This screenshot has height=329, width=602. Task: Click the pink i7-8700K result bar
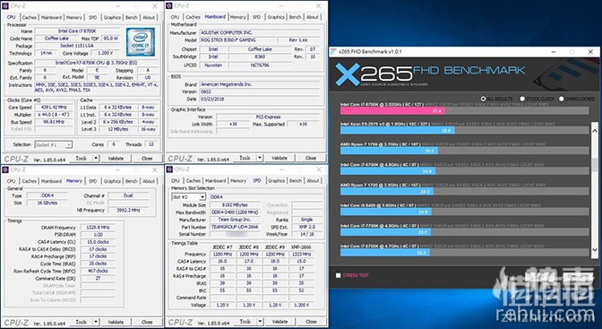392,110
